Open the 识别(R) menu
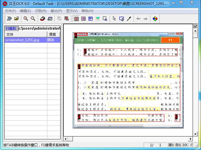The image size is (201, 150). click(41, 11)
